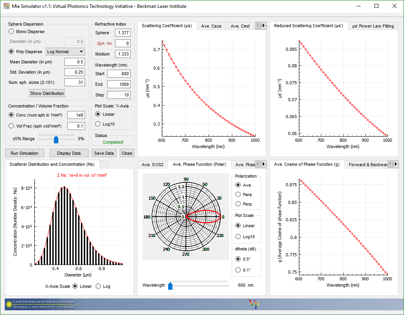Click the Close button beside Save Data
This screenshot has height=315, width=404.
tap(127, 153)
